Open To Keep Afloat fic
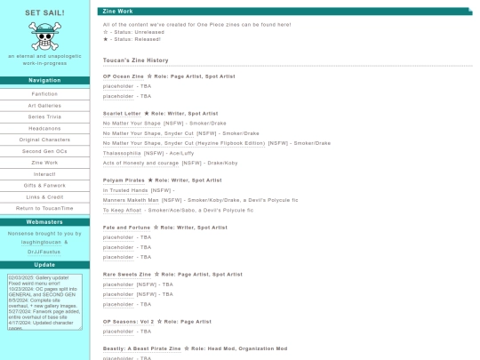The image size is (480, 360). (122, 211)
